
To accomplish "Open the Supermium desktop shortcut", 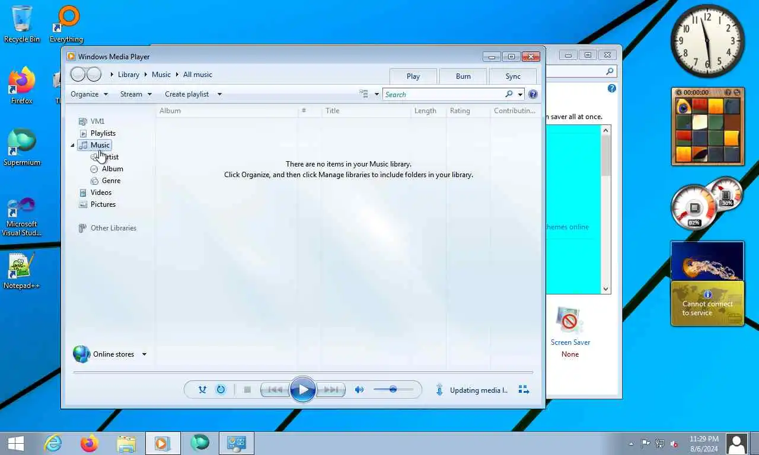I will 22,147.
